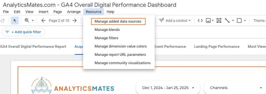Open the View menu

30,12
